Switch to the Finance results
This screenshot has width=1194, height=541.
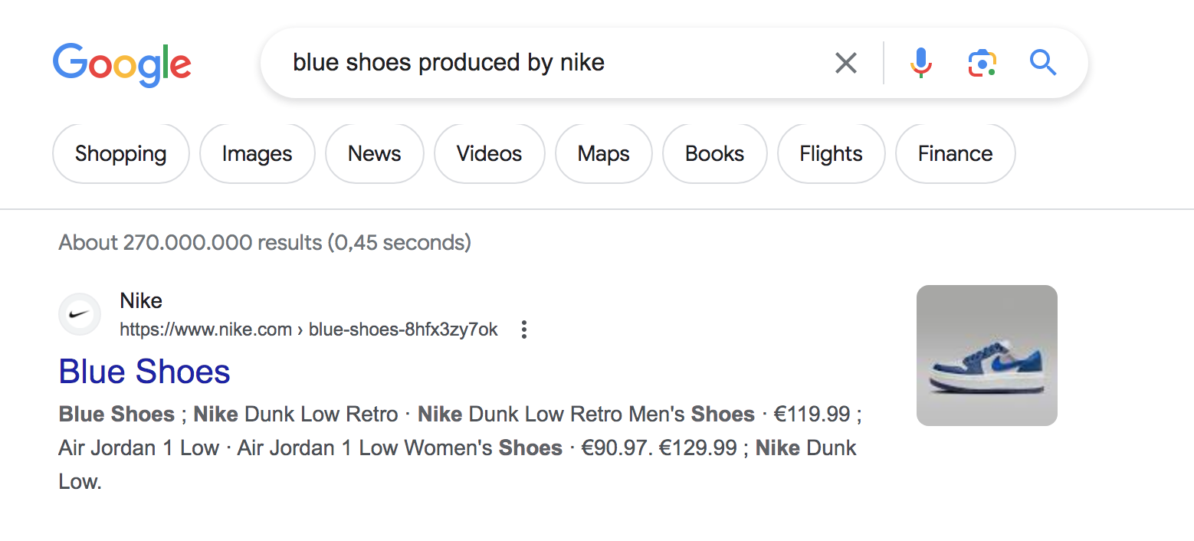coord(955,153)
